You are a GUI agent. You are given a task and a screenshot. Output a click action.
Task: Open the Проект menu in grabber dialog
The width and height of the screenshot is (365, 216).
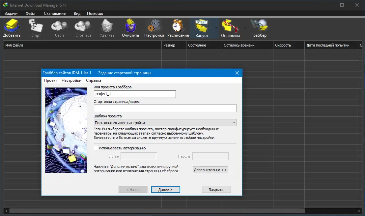50,80
